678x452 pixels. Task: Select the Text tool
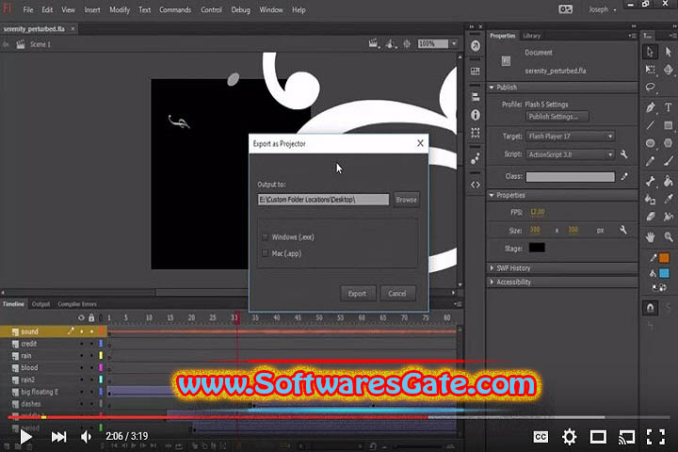tap(669, 107)
